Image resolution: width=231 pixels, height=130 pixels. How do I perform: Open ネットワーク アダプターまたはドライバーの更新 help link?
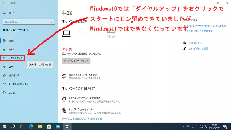[x=205, y=26]
